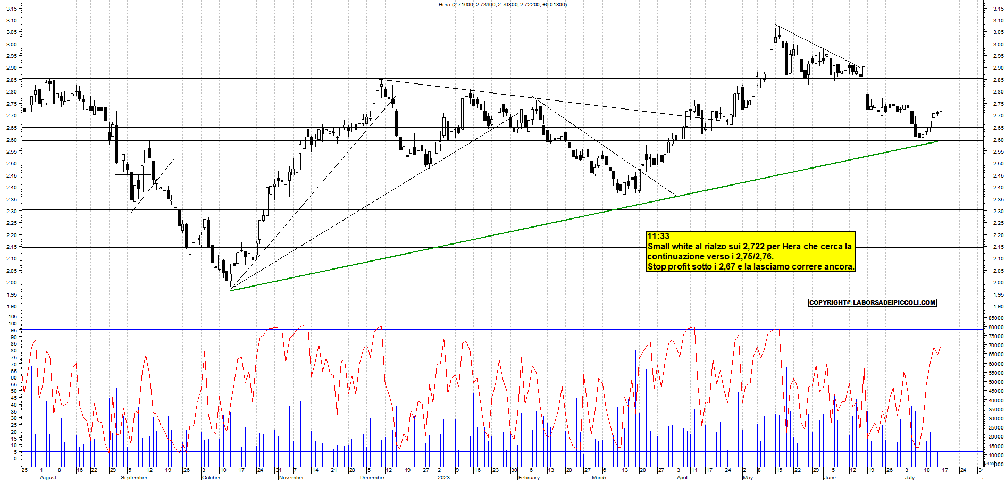Click '2.60' on the right price axis

(x=998, y=140)
